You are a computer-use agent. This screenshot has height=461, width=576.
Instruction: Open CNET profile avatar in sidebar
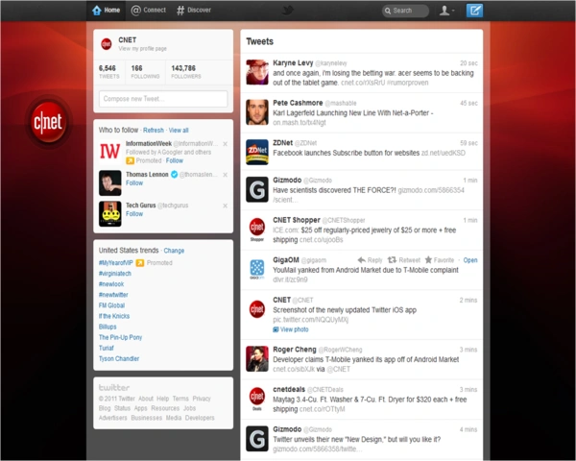coord(107,44)
